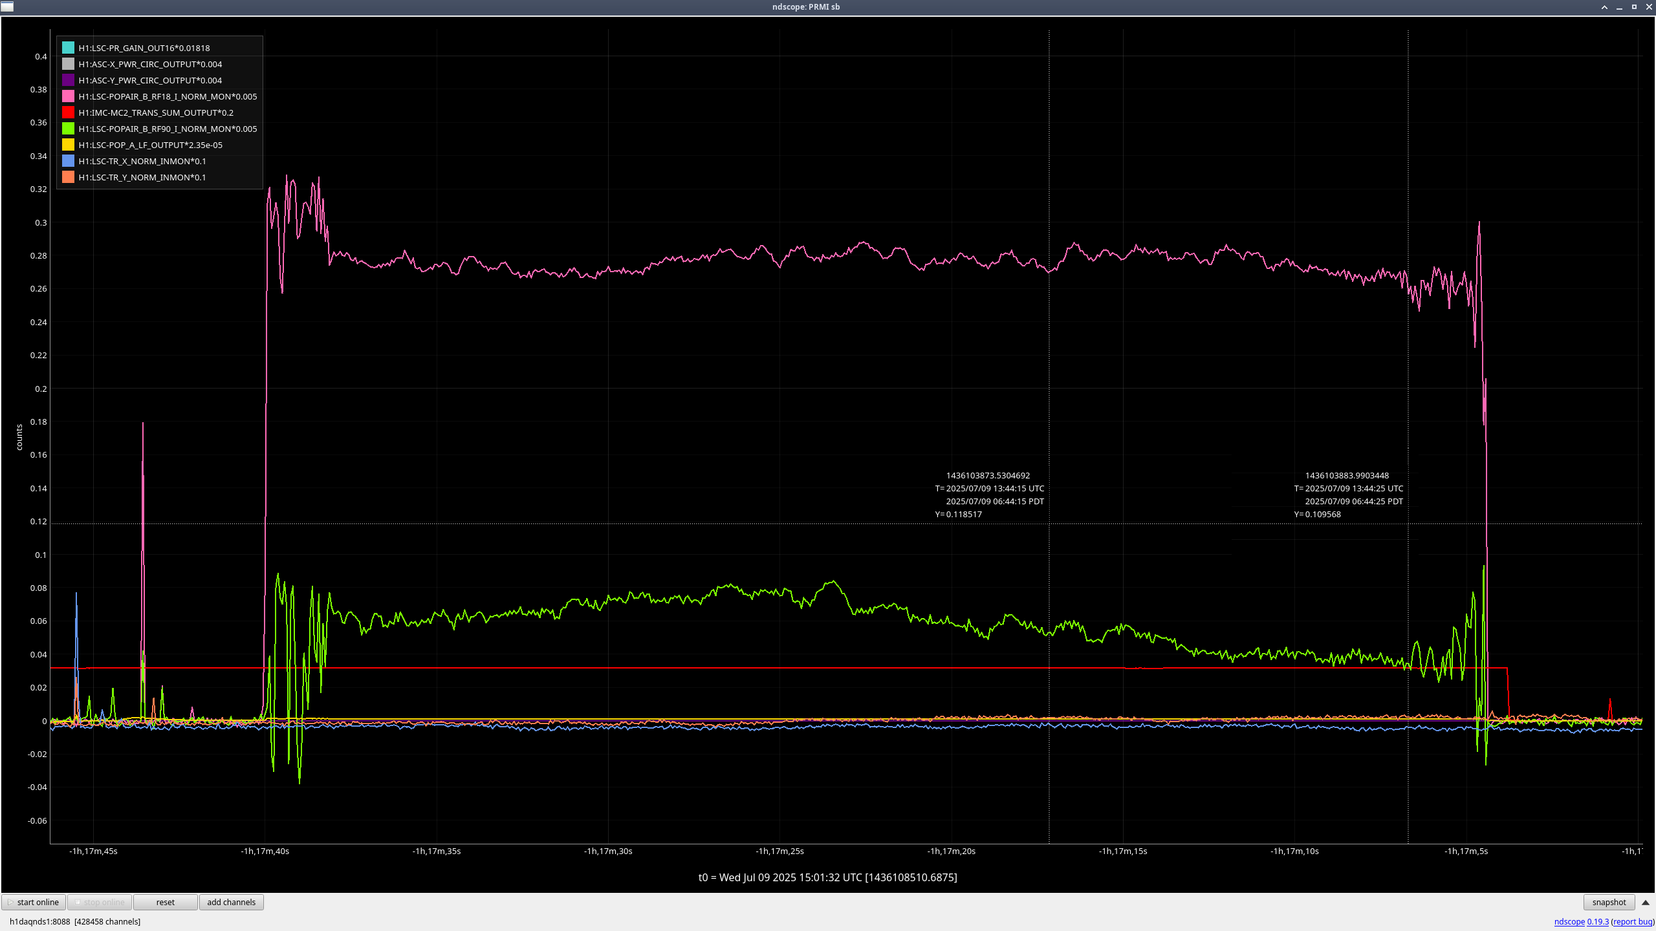Click the -1h,17m,10s X-axis tick label

(x=1294, y=851)
